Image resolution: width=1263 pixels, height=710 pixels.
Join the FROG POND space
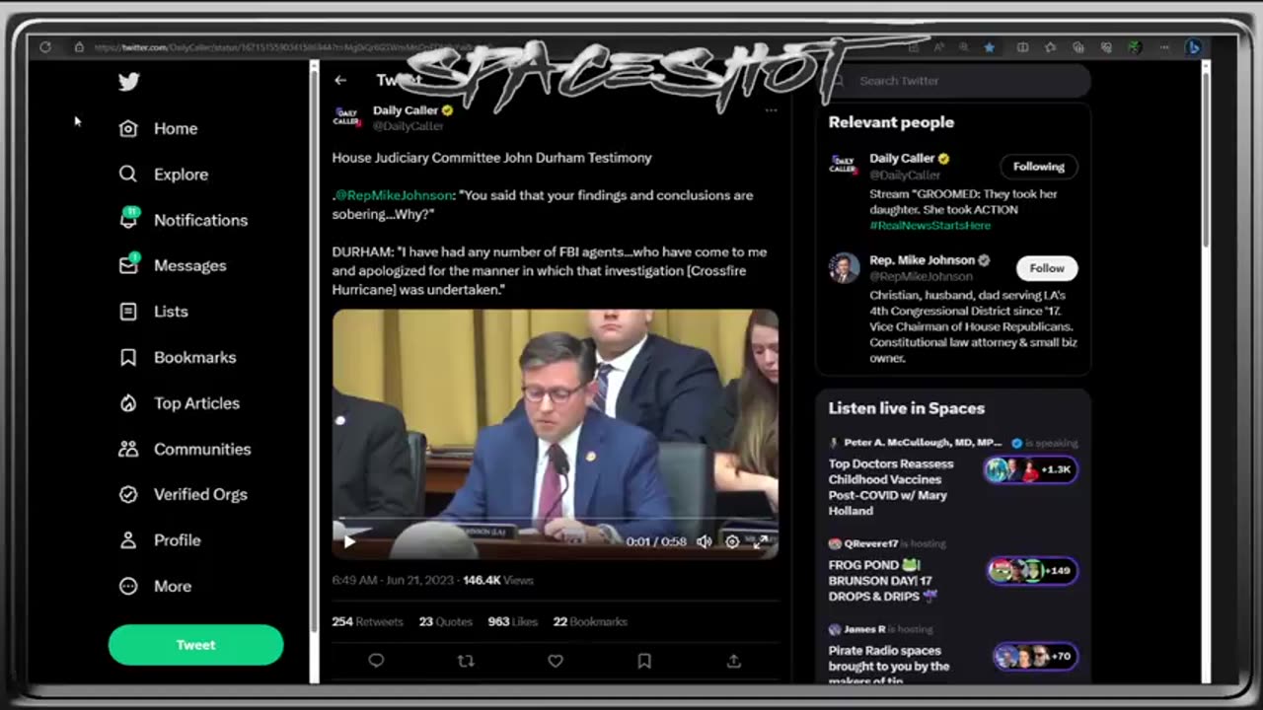pyautogui.click(x=953, y=572)
